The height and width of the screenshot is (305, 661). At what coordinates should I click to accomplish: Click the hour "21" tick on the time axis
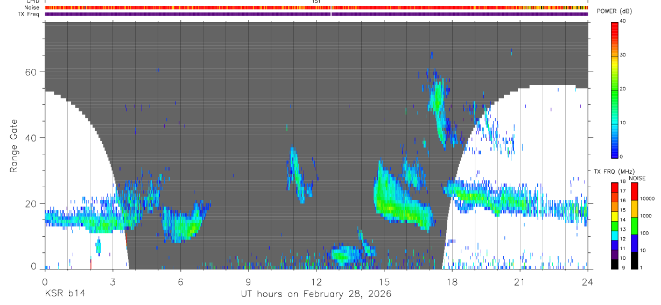coord(519,282)
